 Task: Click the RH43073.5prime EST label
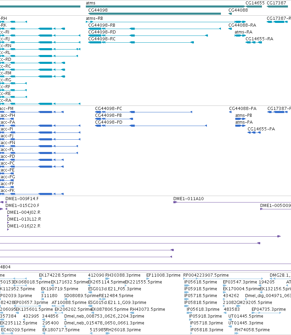click(x=147, y=309)
